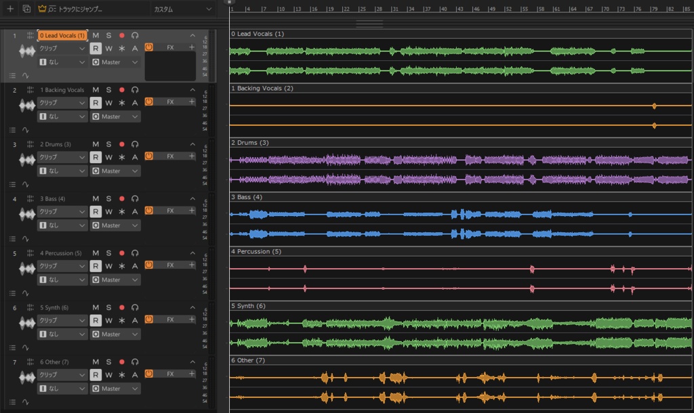Arm the Drums track for recording
694x413 pixels.
[x=122, y=144]
